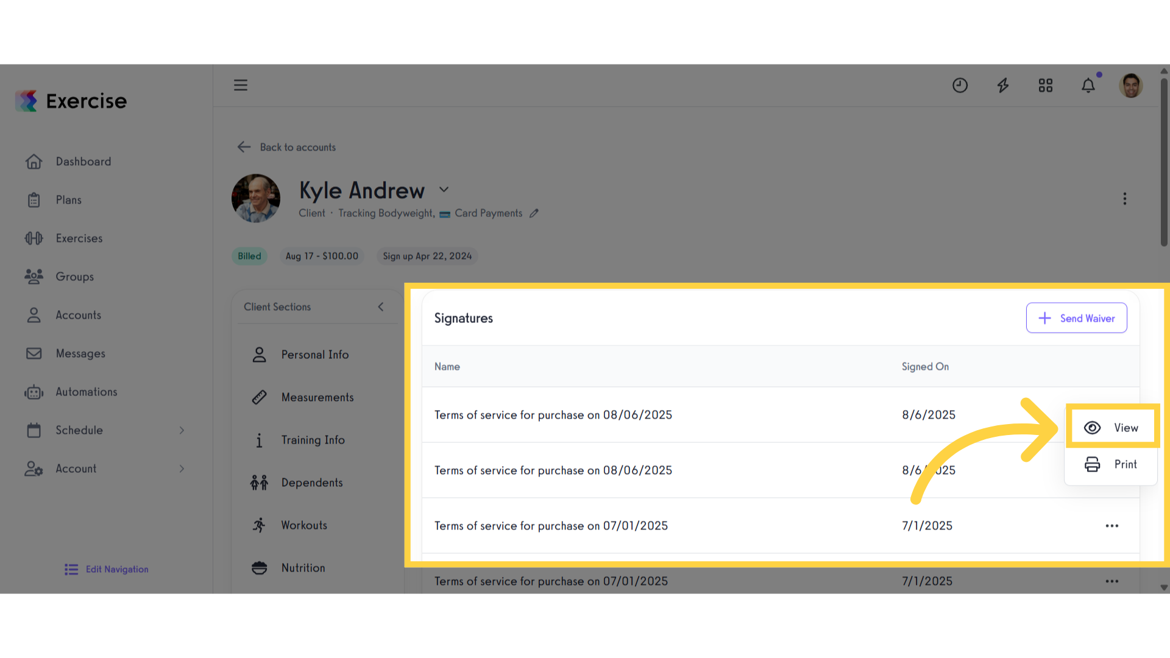Open the Personal Info section
Screen dimensions: 1170x658
tap(315, 355)
